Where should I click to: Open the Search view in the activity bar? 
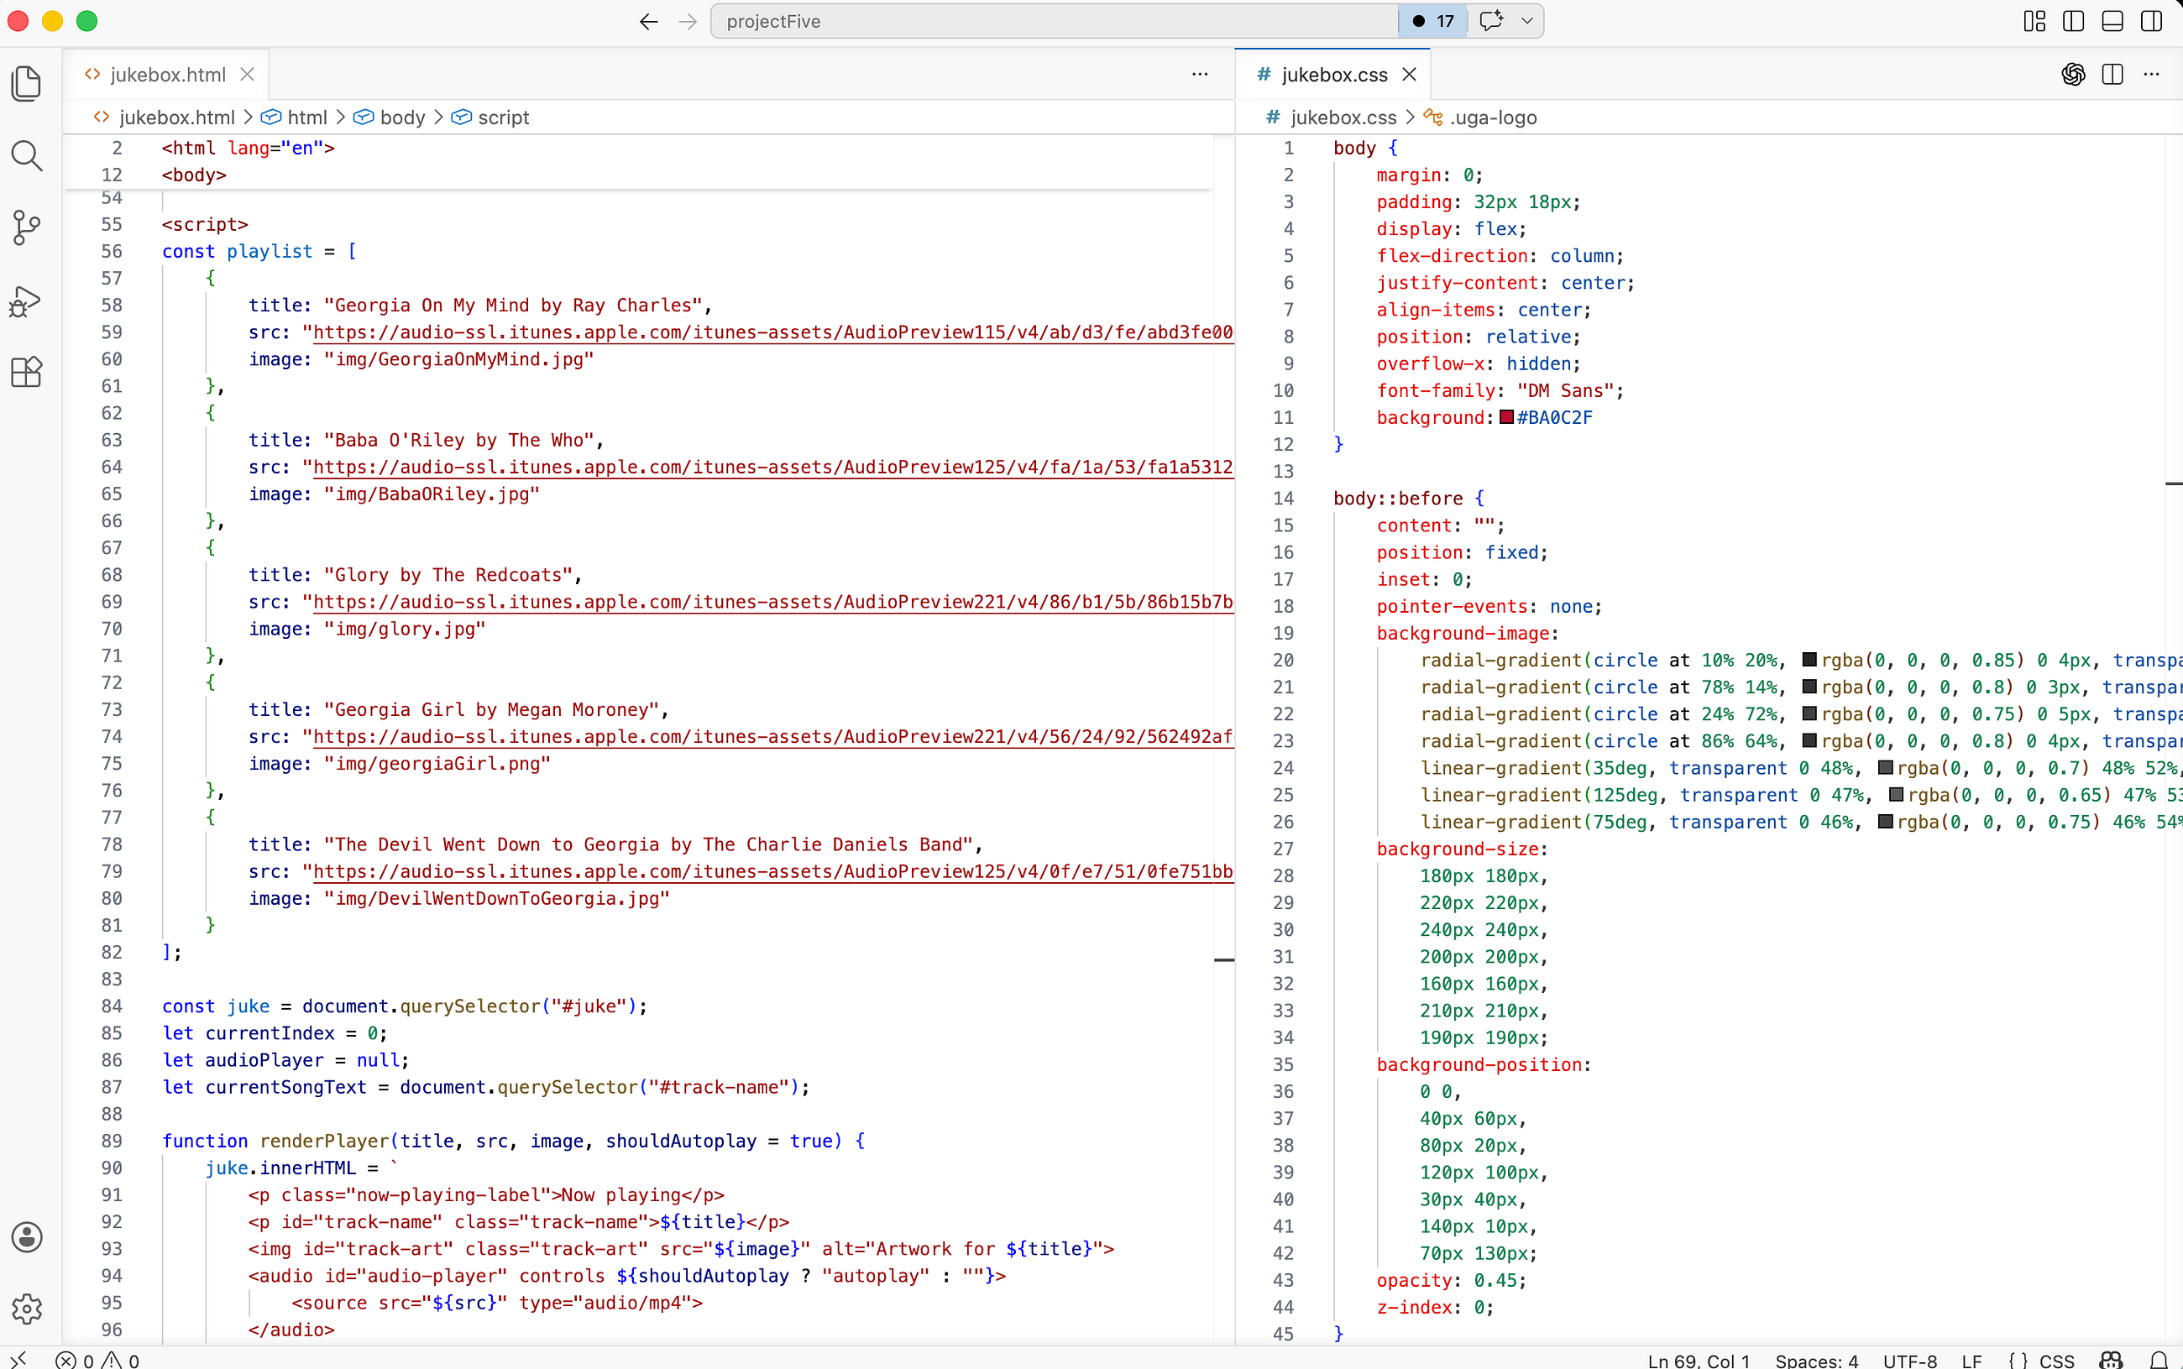pos(26,156)
